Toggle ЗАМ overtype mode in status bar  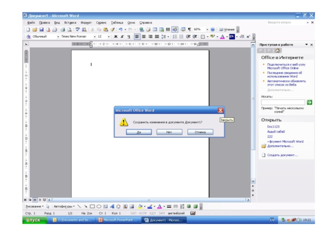click(162, 213)
